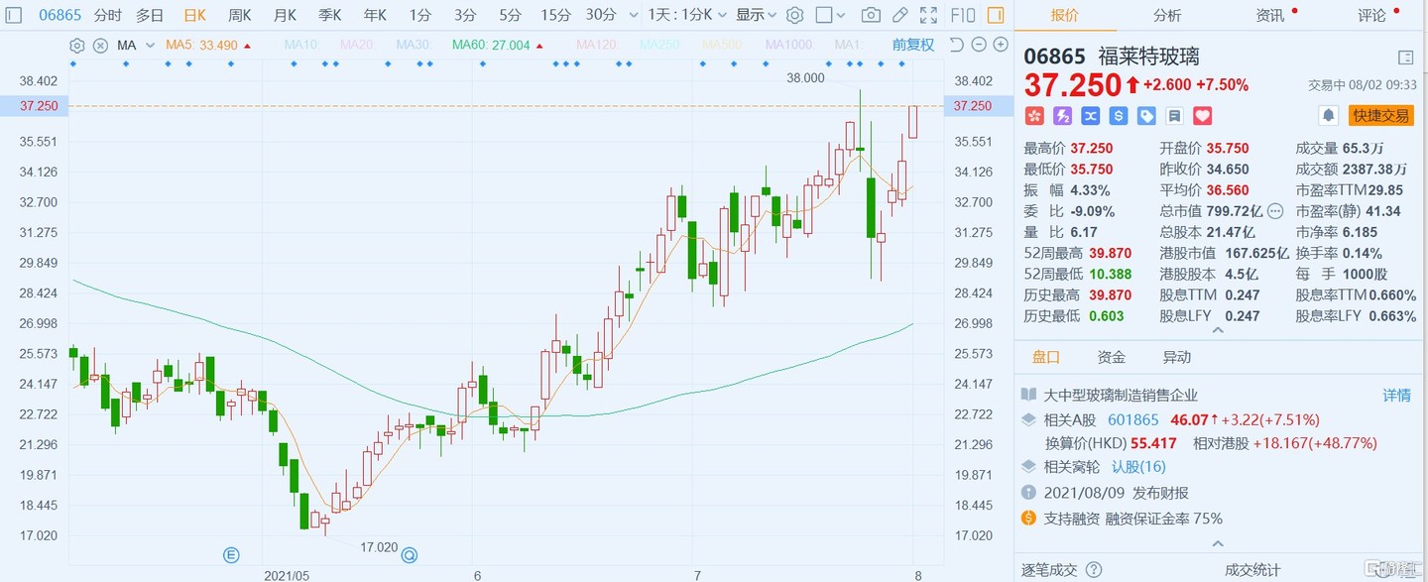Toggle MA5 line visibility
The width and height of the screenshot is (1428, 582).
point(201,45)
